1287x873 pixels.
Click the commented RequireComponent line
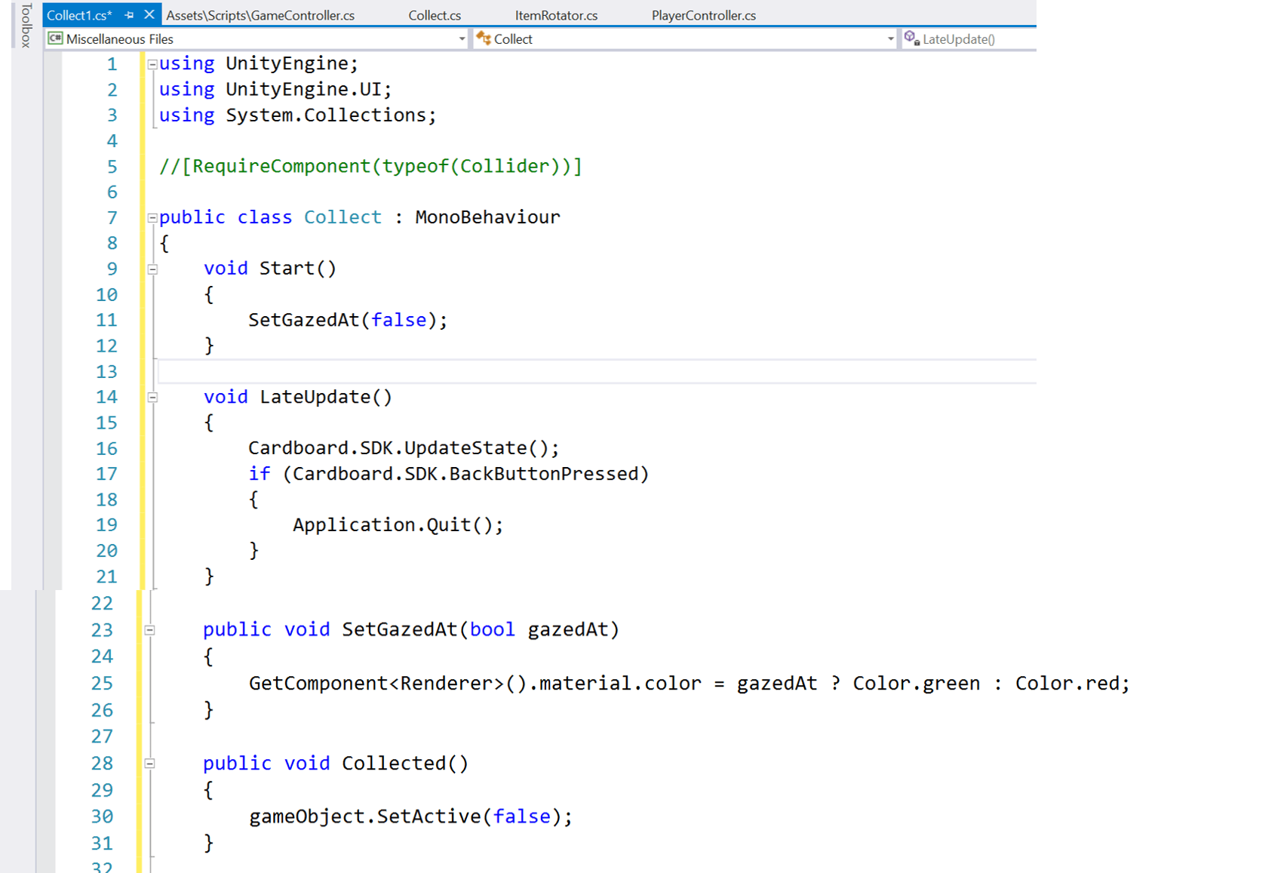(370, 166)
